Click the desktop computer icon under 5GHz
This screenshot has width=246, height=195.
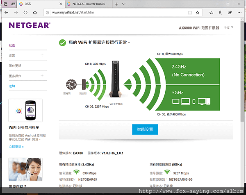click(x=204, y=102)
